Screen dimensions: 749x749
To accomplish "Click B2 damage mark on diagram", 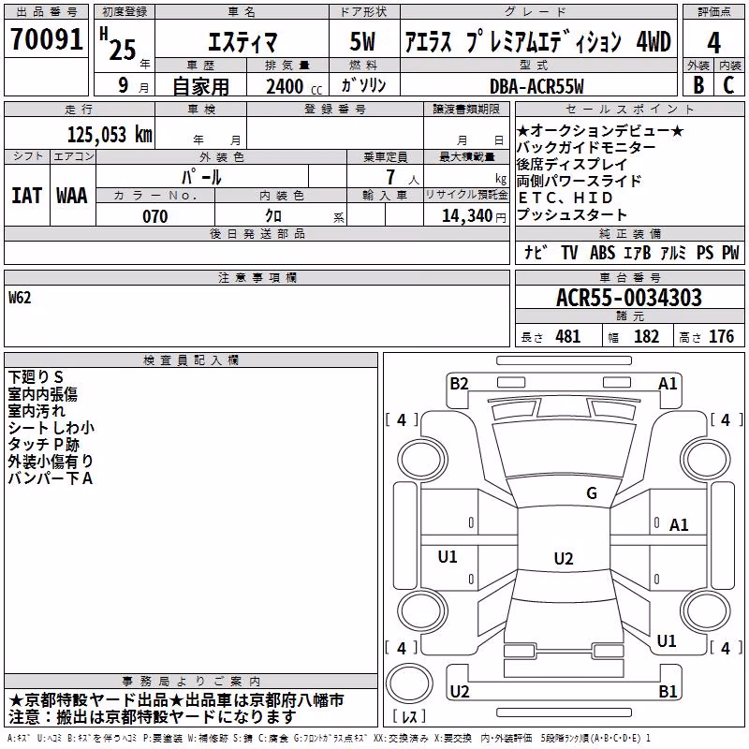I will coord(460,384).
